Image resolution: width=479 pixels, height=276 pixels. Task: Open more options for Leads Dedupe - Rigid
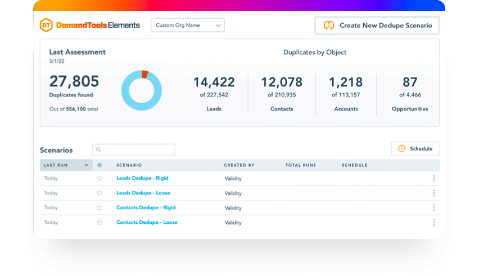[434, 178]
